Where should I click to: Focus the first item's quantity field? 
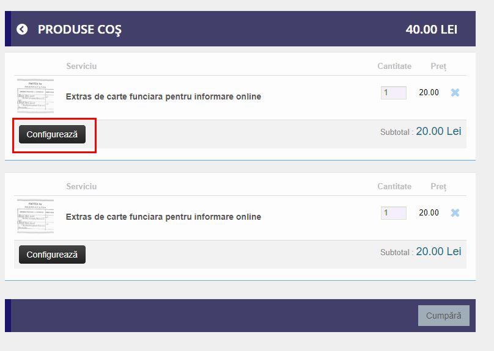click(393, 93)
